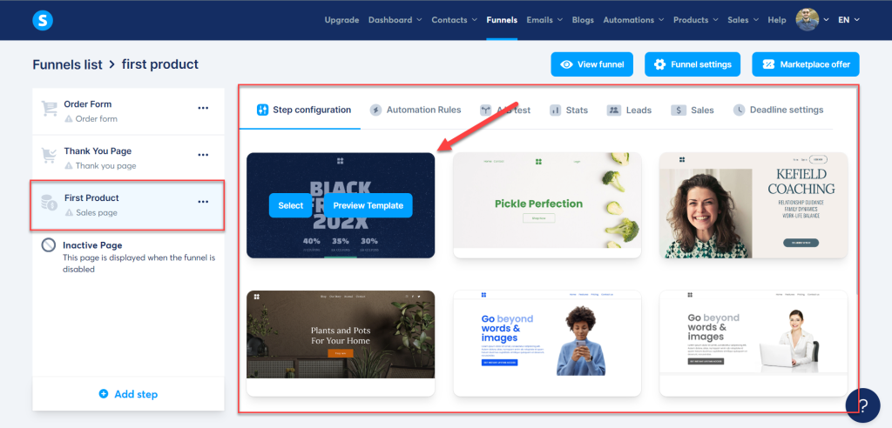Viewport: 892px width, 428px height.
Task: Open the help question mark bubble
Action: [x=862, y=405]
